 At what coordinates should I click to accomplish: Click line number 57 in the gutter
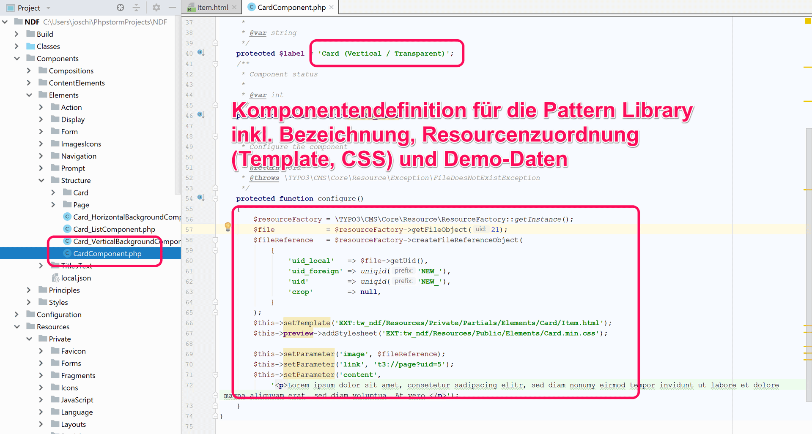[x=189, y=229]
